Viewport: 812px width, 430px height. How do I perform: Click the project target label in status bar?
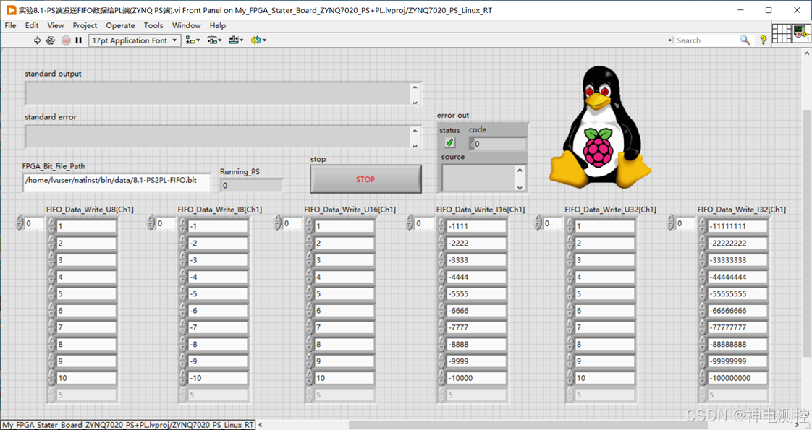click(128, 425)
